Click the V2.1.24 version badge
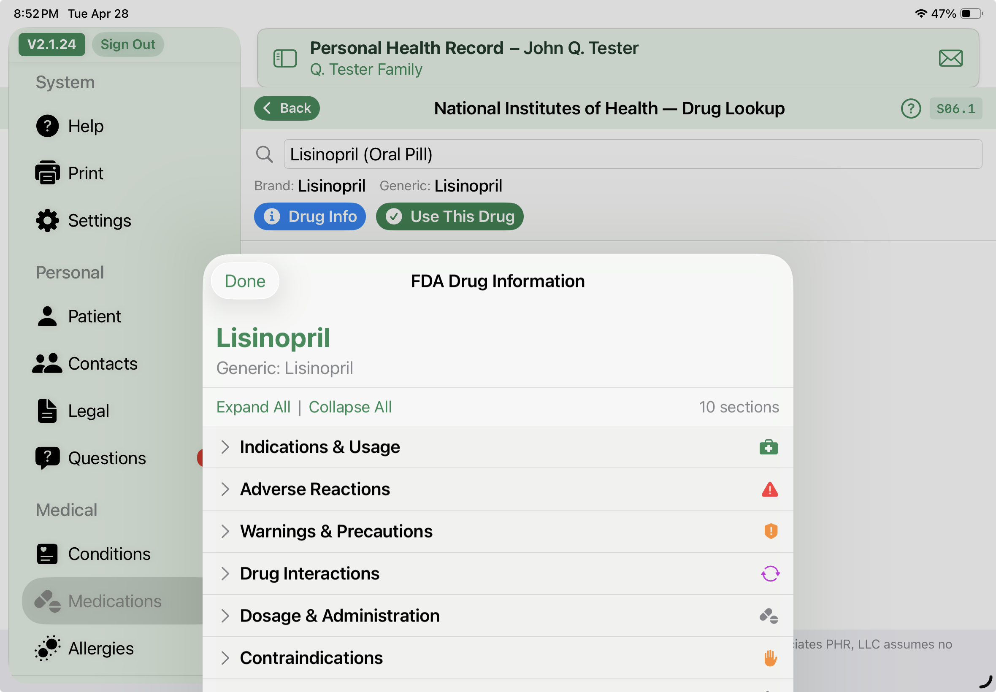Screen dimensions: 996x692 pos(51,44)
